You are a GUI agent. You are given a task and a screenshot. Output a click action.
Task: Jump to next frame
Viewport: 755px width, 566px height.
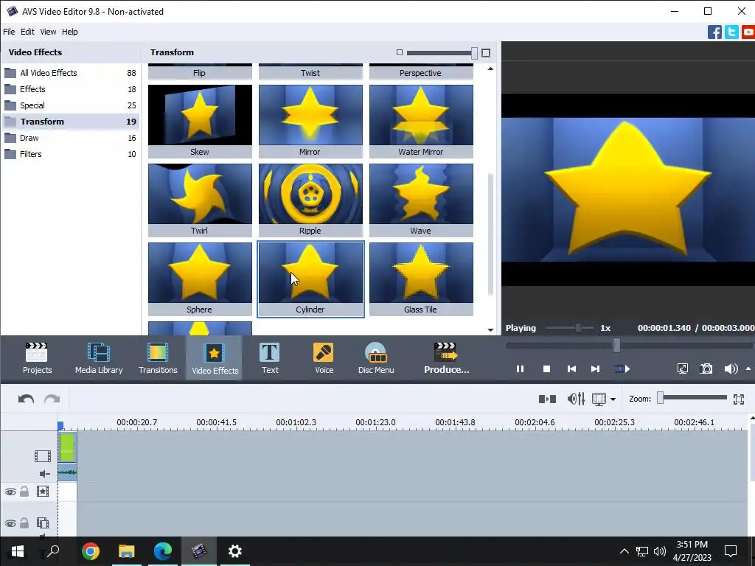pyautogui.click(x=595, y=369)
